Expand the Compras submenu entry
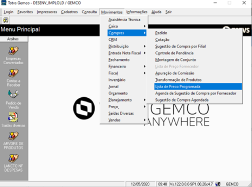 coord(127,33)
